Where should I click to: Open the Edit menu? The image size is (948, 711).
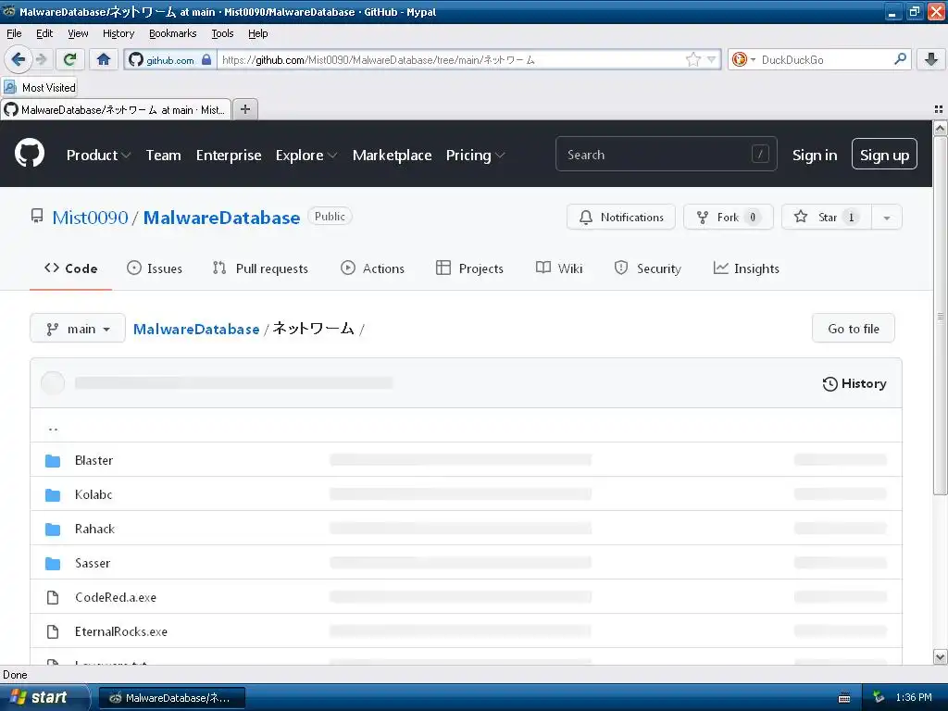(44, 33)
